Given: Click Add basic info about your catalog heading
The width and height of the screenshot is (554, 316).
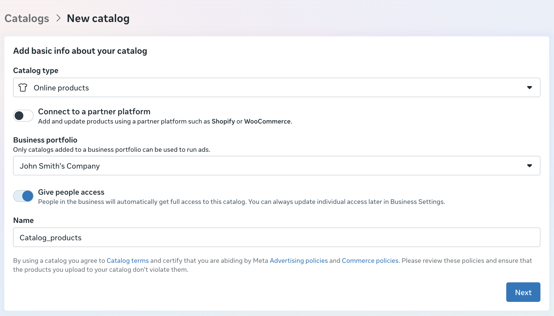Looking at the screenshot, I should pos(80,51).
